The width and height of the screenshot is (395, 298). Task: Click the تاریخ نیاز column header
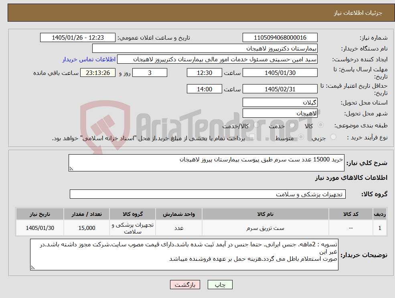pos(40,214)
